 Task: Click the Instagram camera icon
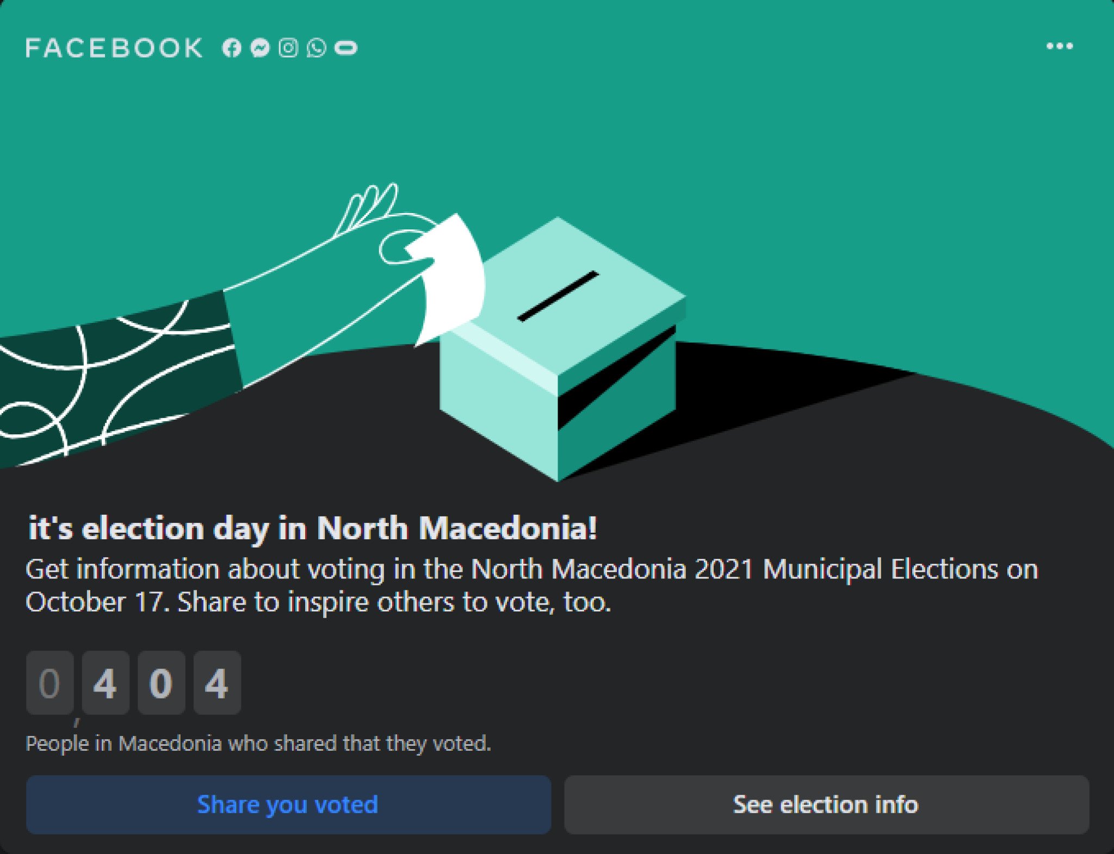coord(288,48)
